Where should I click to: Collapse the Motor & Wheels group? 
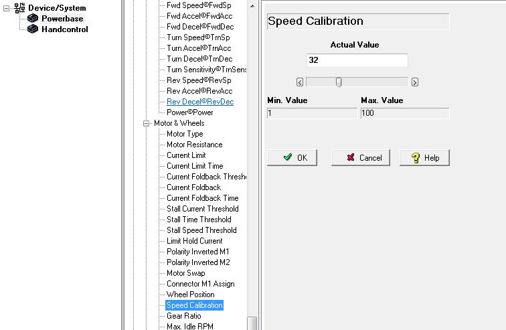click(146, 123)
